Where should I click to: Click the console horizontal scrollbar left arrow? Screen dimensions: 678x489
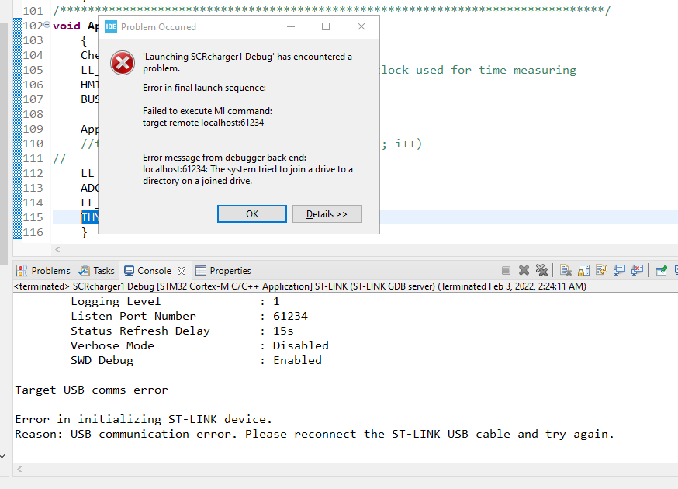click(x=19, y=469)
